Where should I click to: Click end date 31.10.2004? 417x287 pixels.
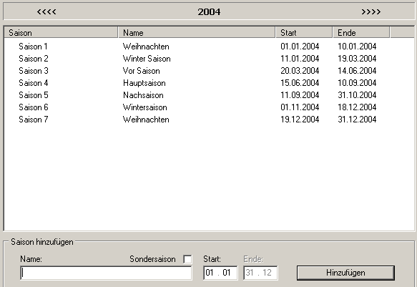point(357,95)
